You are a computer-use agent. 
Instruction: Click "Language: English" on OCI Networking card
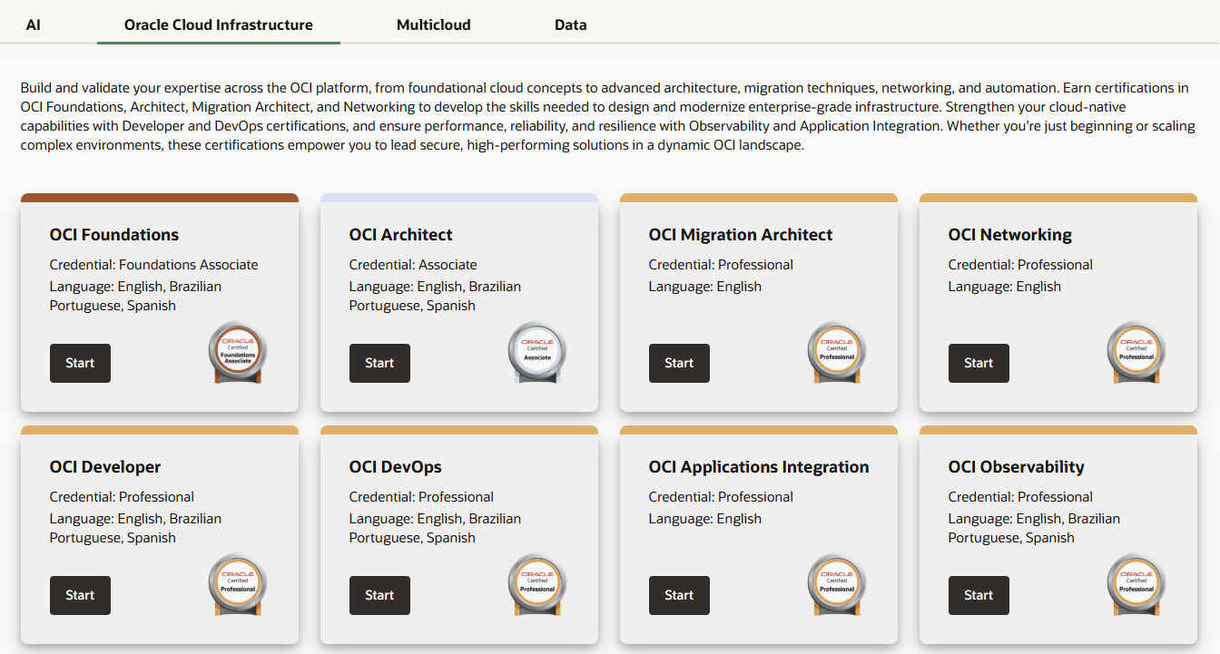coord(1005,287)
